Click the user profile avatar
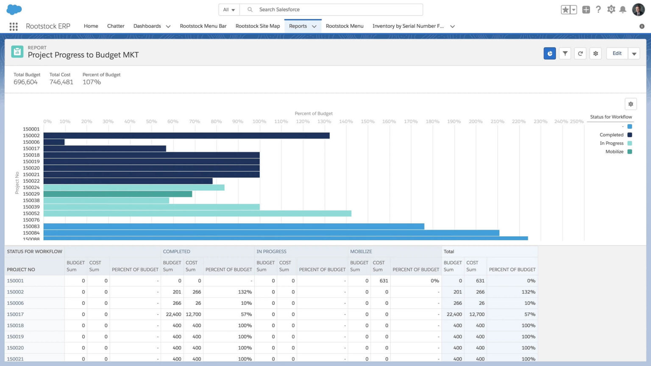Screen dimensions: 651x366 click(638, 9)
